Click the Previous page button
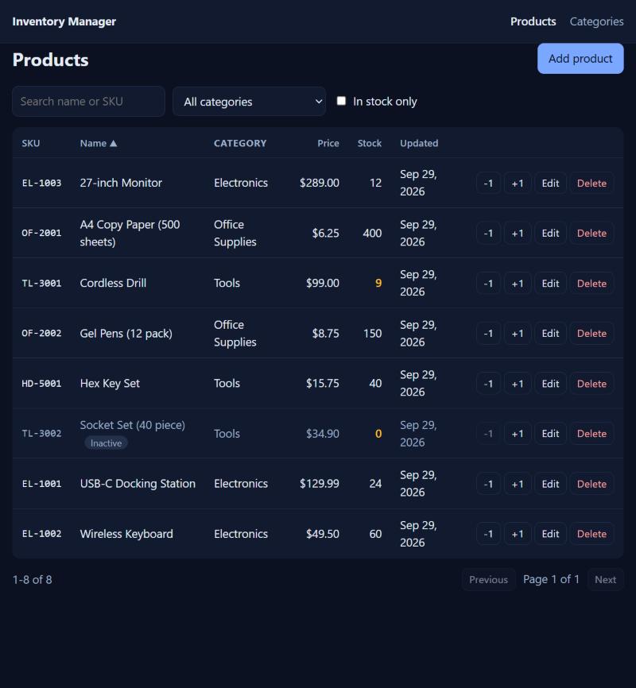 (488, 580)
